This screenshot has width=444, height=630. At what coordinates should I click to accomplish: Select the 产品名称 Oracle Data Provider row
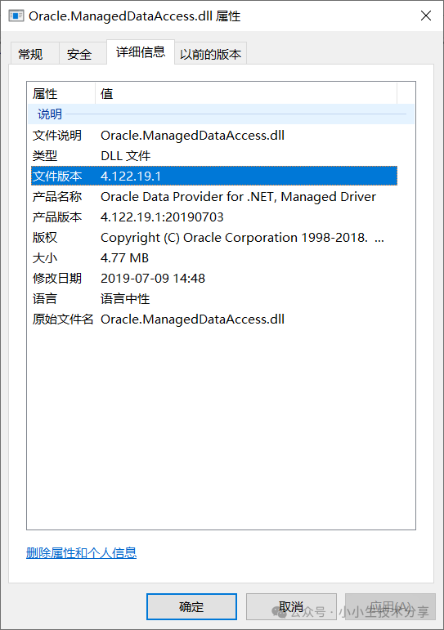pyautogui.click(x=214, y=196)
